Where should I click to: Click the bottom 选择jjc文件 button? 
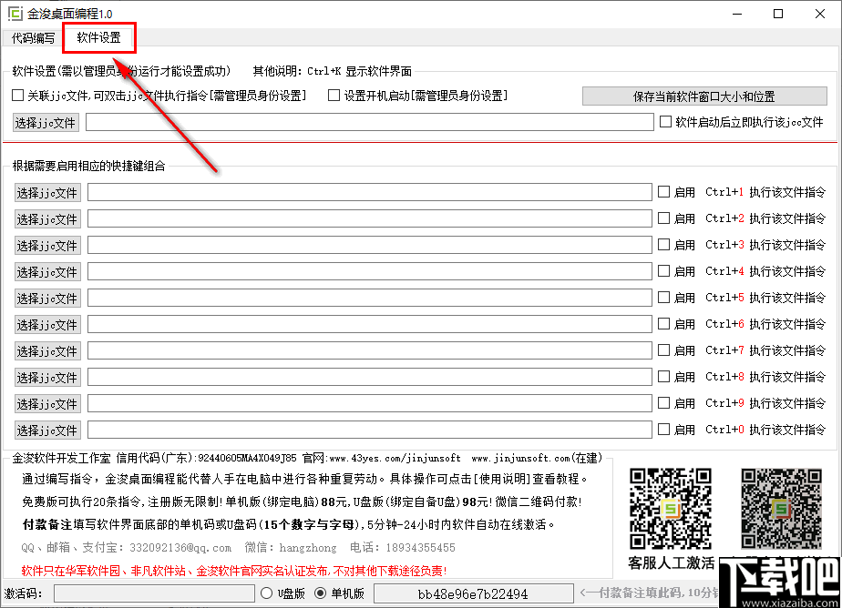click(46, 431)
